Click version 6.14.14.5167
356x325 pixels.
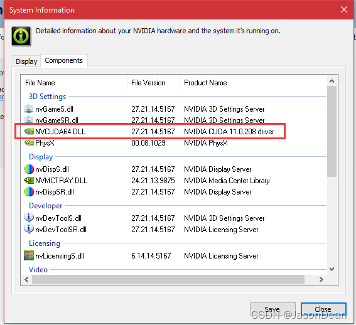click(x=151, y=256)
